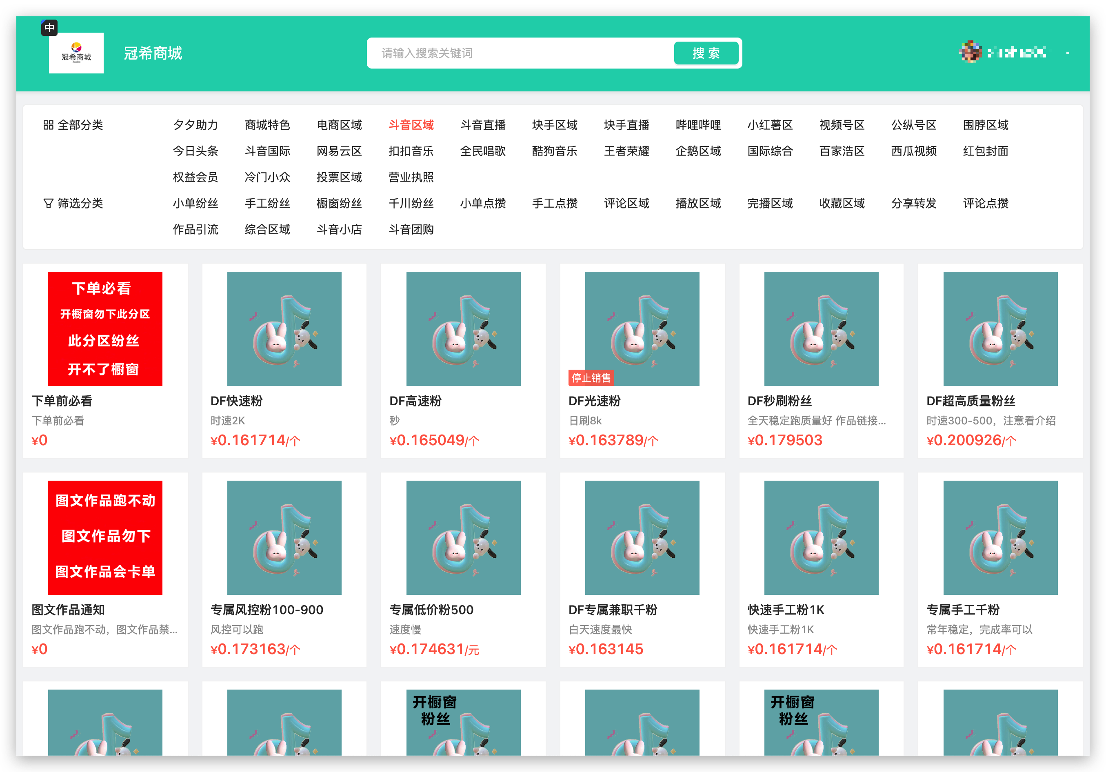Open the DF超高质量粉丝 product title

pos(971,401)
